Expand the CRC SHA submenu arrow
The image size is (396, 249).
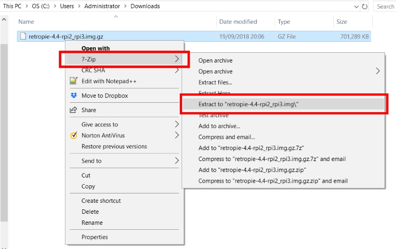177,70
